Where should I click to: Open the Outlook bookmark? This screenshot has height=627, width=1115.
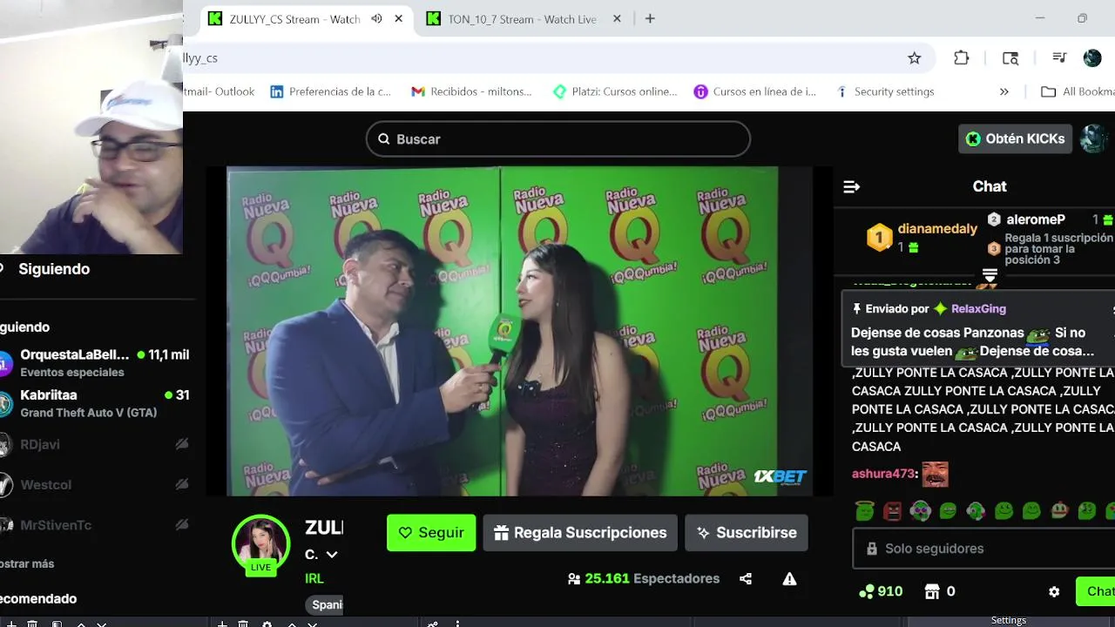coord(220,91)
